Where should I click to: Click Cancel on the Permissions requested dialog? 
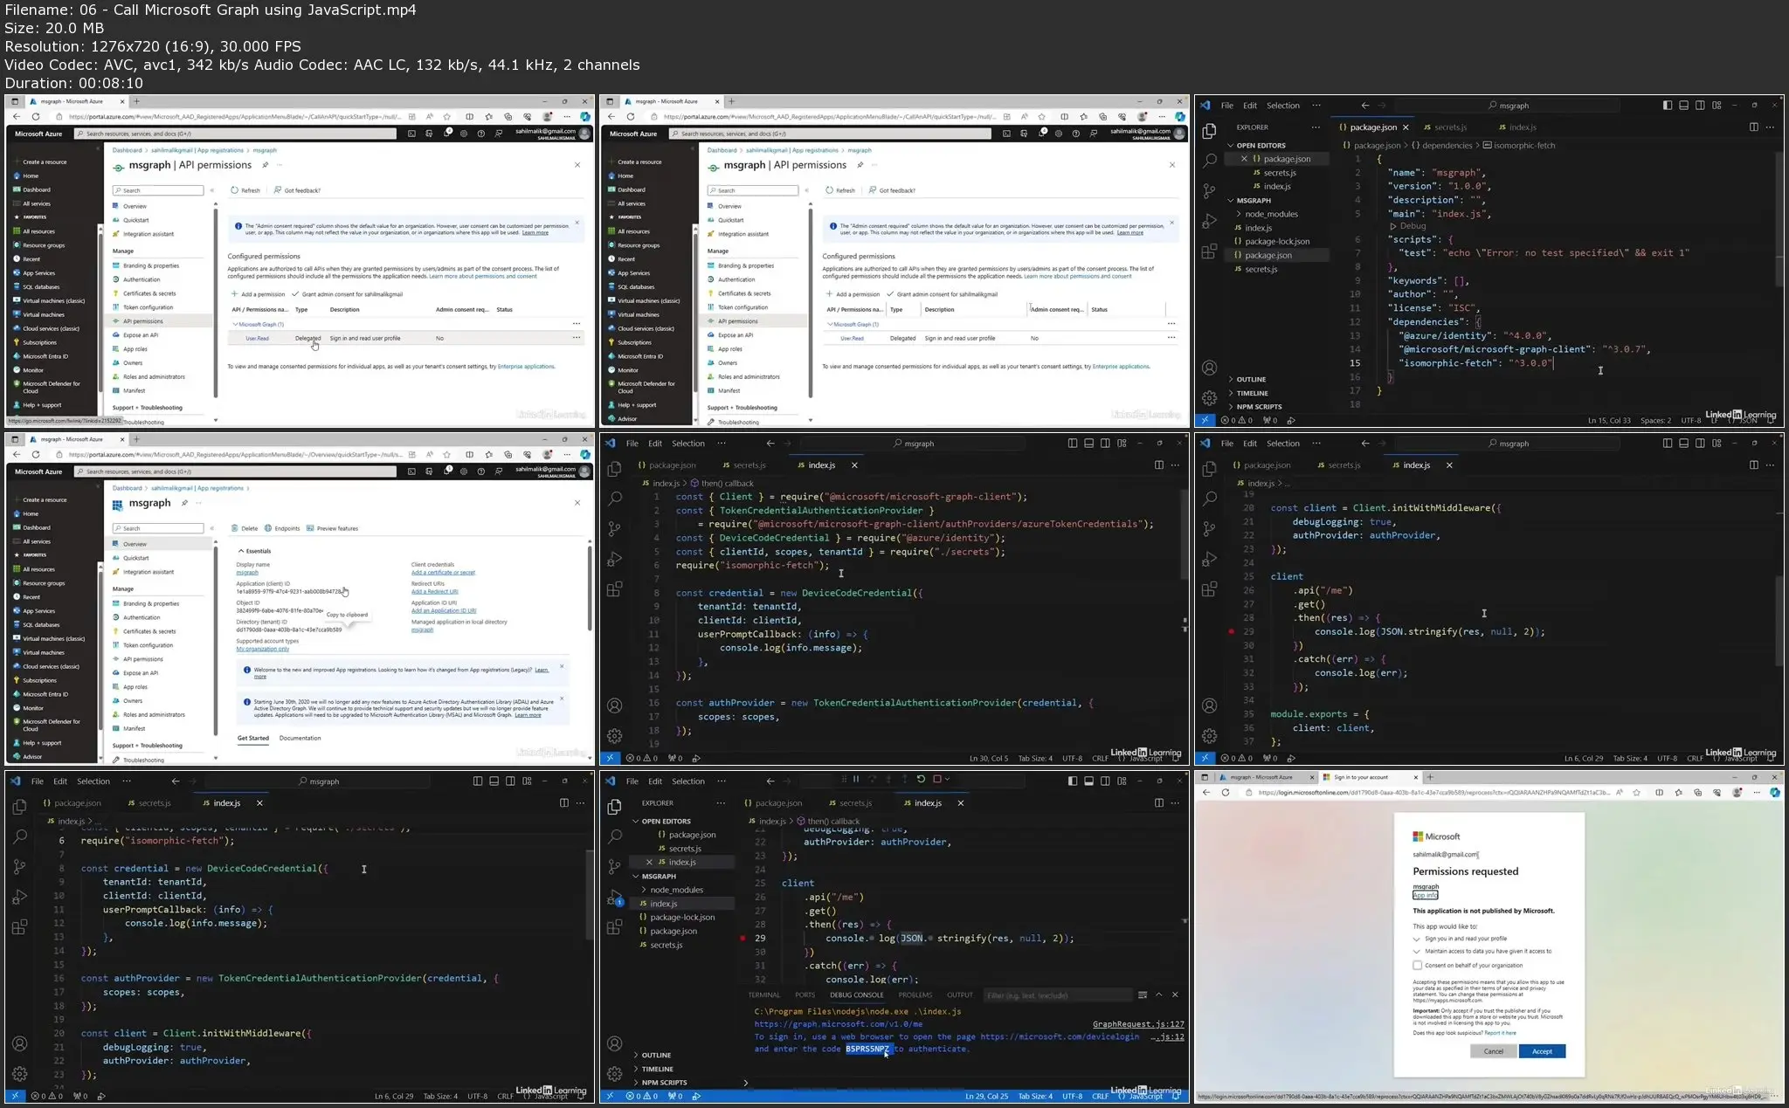[1493, 1051]
